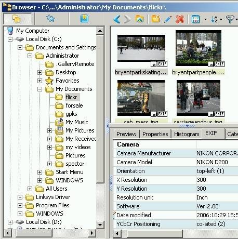The width and height of the screenshot is (238, 239).
Task: Click folder tree scroll up arrow
Action: tap(100, 31)
